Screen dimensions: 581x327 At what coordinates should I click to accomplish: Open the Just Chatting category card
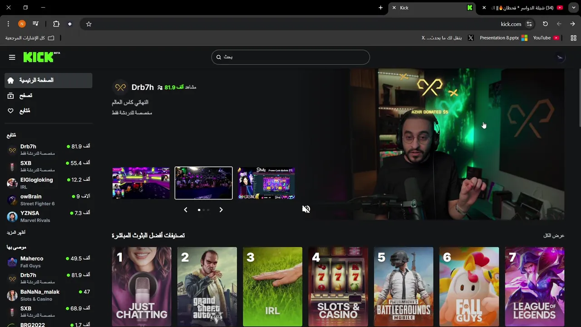click(142, 287)
